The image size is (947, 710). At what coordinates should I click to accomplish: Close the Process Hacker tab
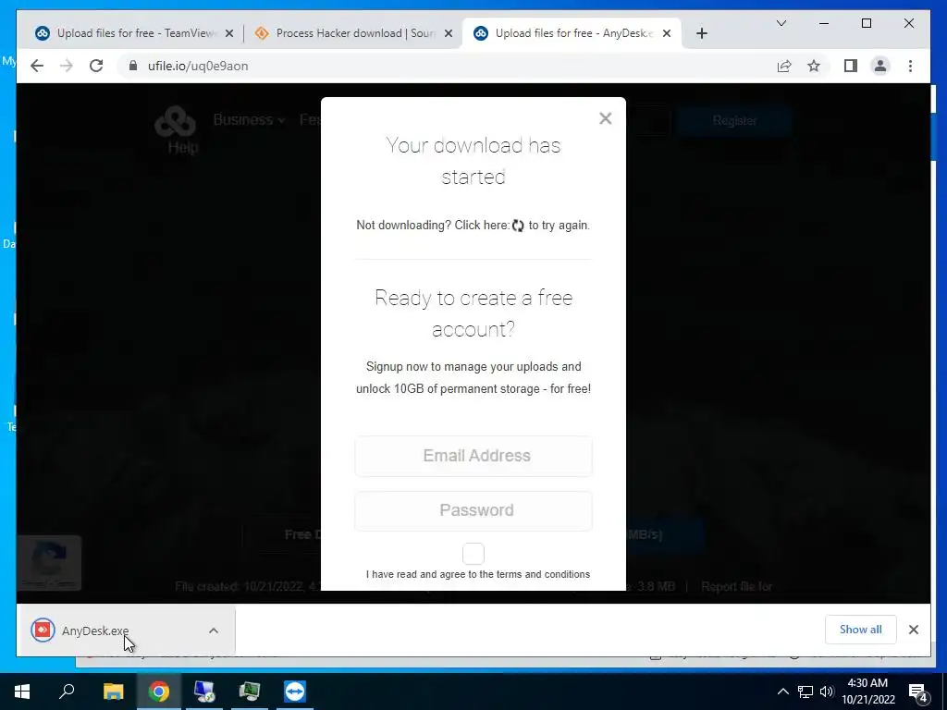click(449, 33)
